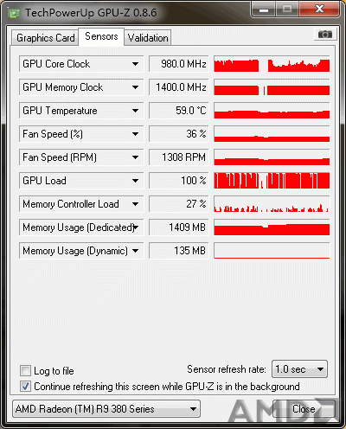
Task: Click the GPU Load history graph
Action: pos(272,181)
